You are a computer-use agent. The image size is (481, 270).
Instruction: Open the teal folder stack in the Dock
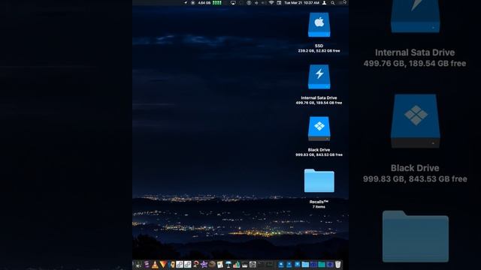(321, 265)
